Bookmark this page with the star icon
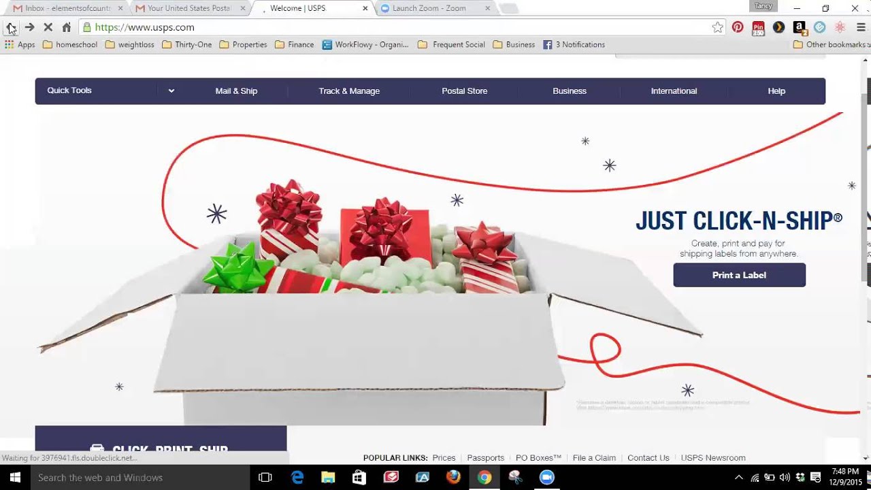 [718, 27]
